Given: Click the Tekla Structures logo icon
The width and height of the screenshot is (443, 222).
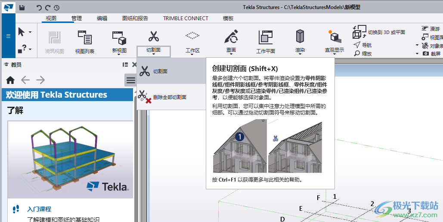Looking at the screenshot, I should click(9, 7).
